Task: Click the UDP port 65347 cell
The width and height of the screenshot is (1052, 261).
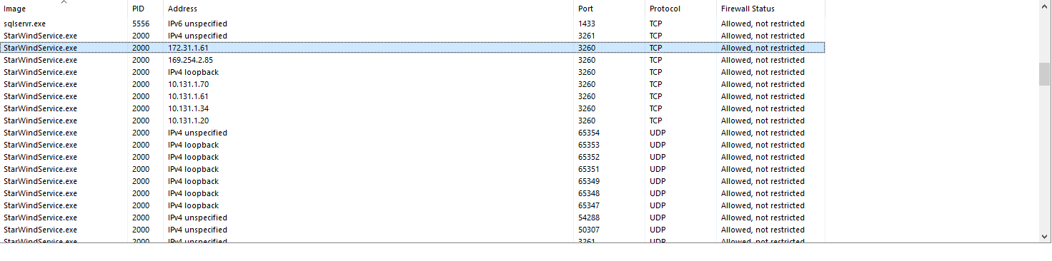Action: coord(589,205)
